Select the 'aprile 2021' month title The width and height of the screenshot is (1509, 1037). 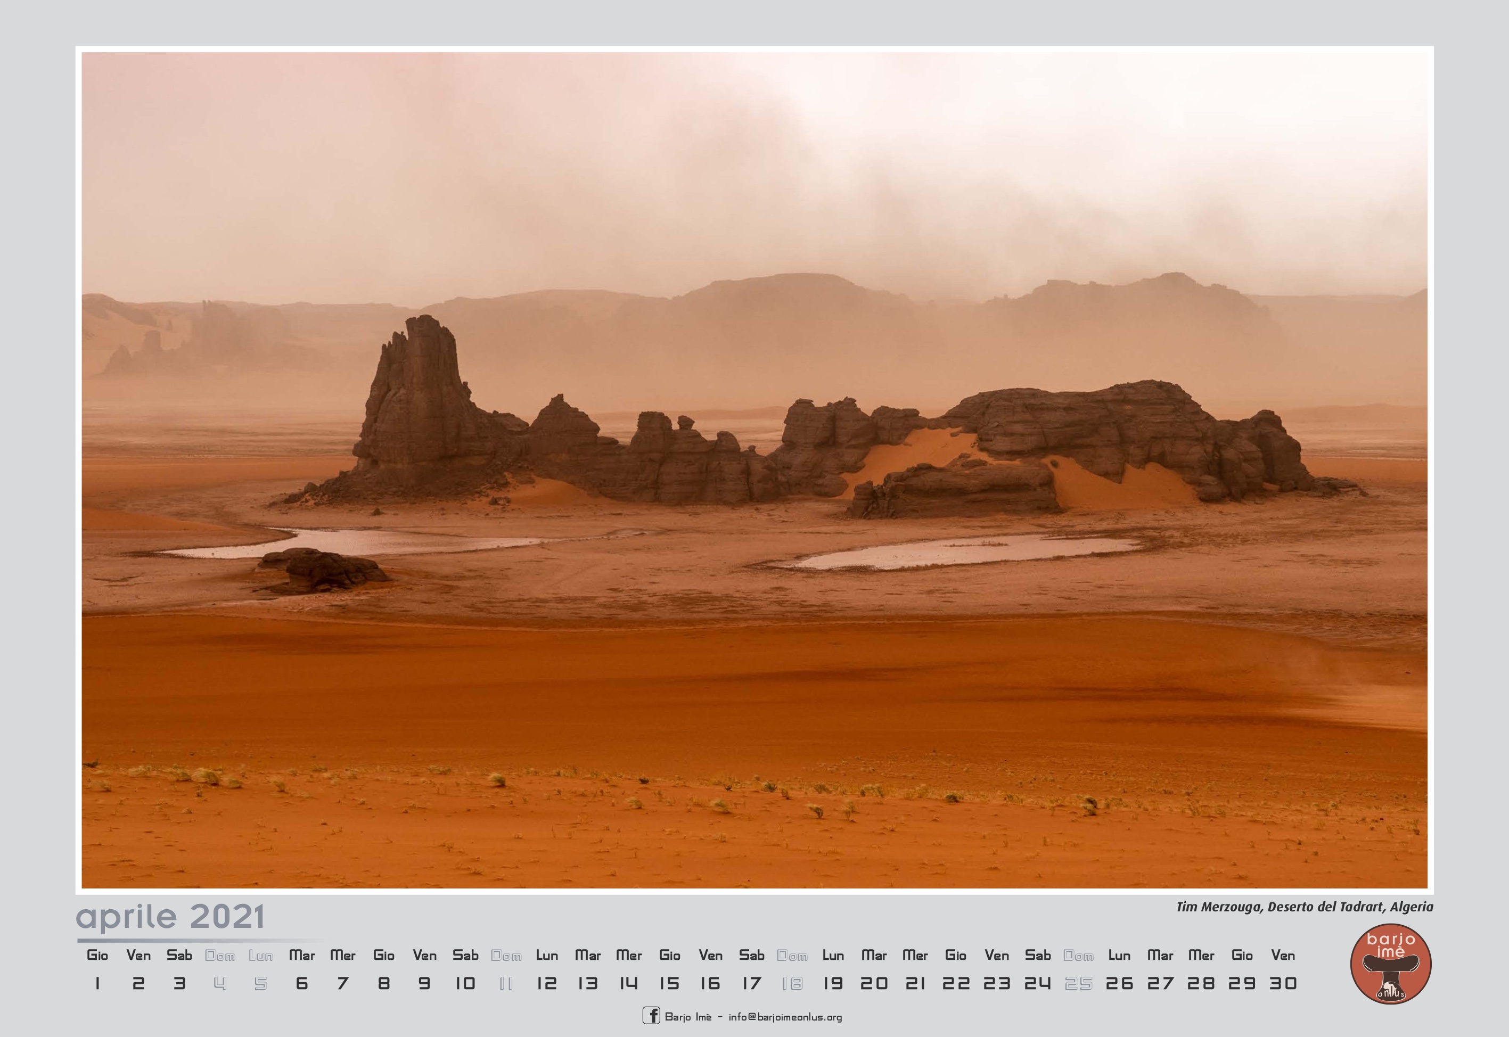170,917
